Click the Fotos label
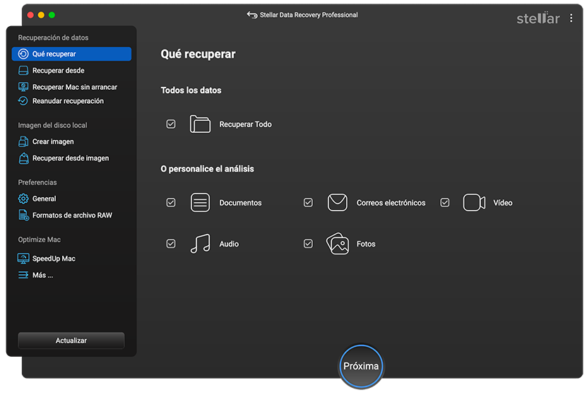587x402 pixels. (366, 244)
